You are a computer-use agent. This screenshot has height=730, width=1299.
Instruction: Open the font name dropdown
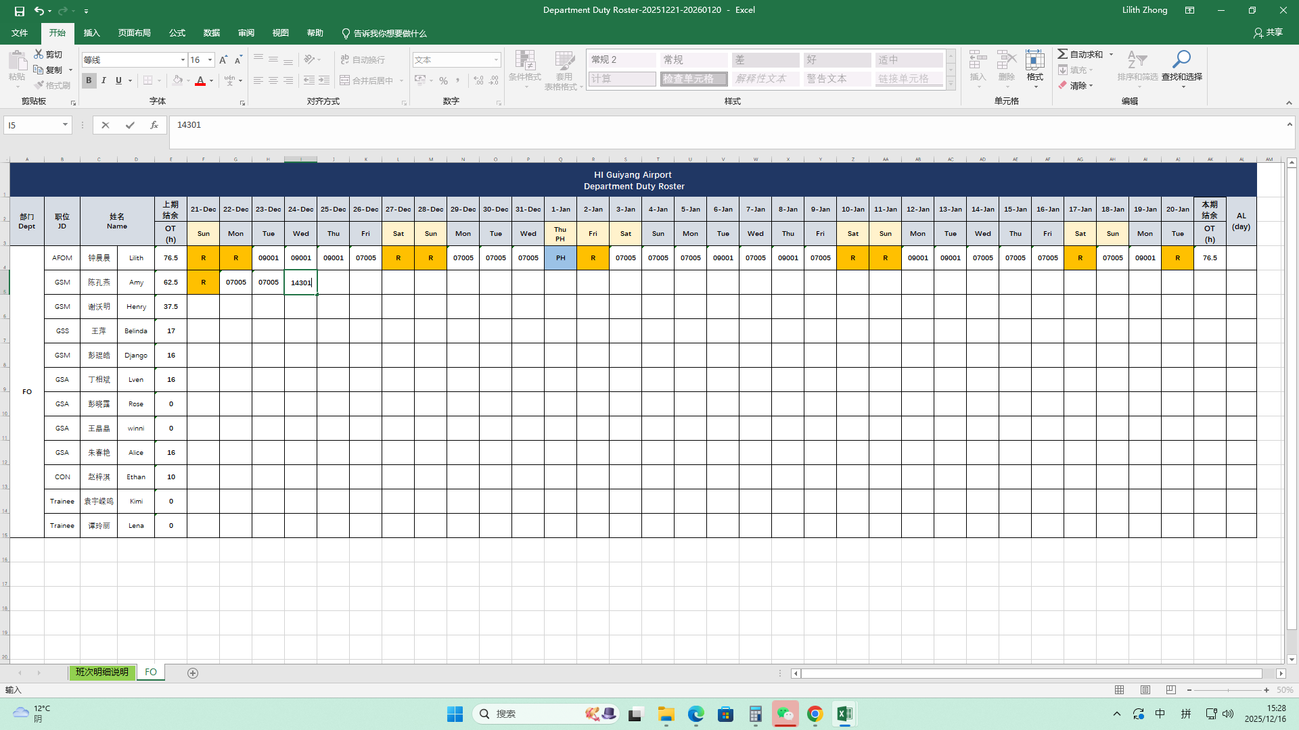click(183, 60)
